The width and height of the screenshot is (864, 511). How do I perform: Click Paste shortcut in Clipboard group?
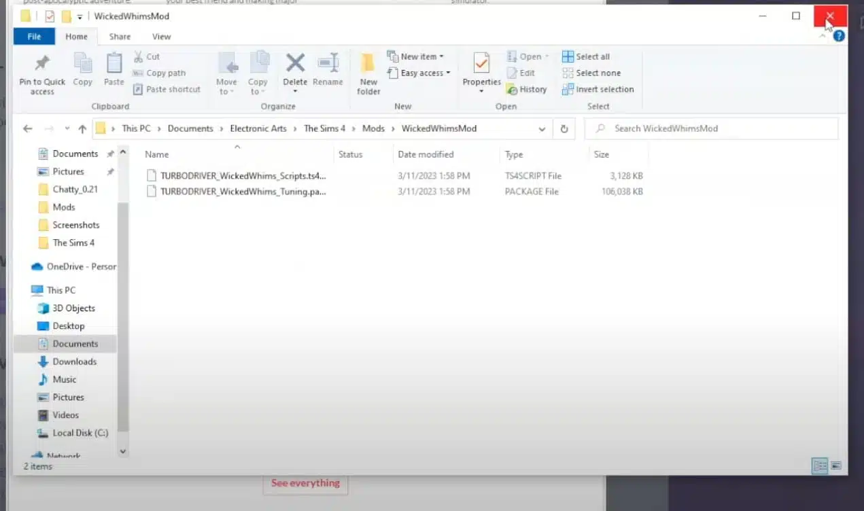167,90
